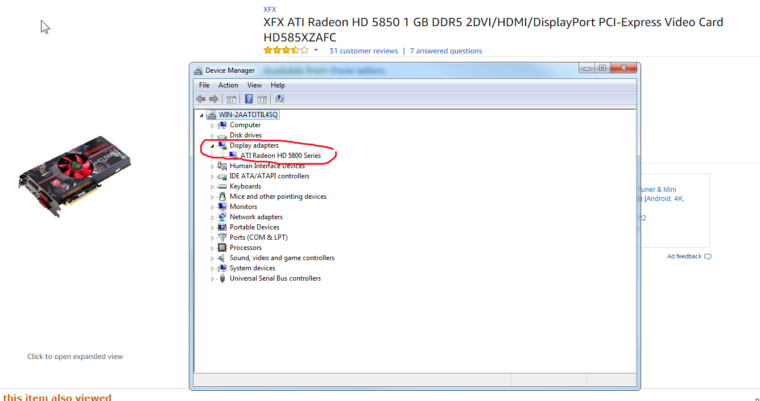This screenshot has width=760, height=401.
Task: Expand the Universal Serial Bus controllers arrow
Action: click(x=213, y=279)
